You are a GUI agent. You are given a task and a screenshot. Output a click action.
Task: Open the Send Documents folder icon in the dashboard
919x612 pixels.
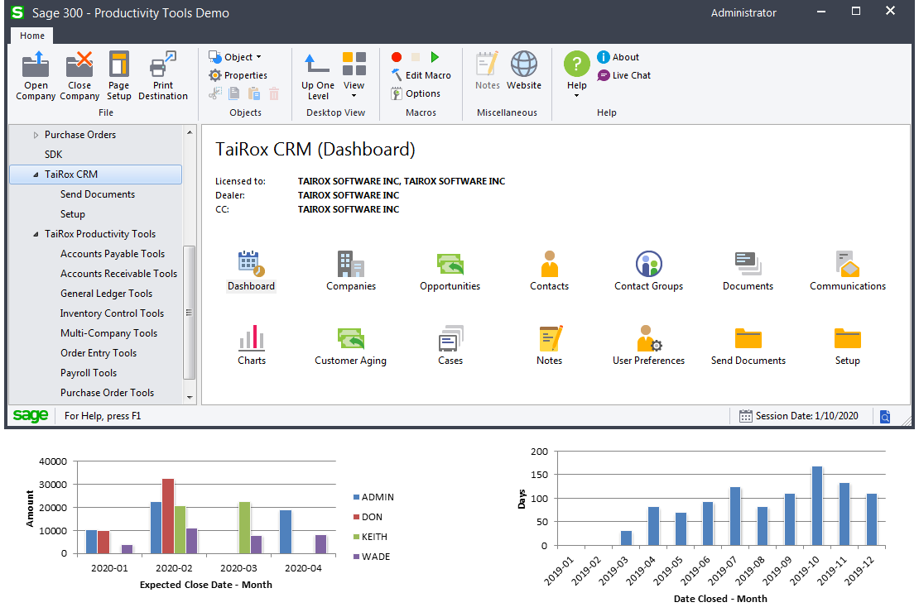748,345
